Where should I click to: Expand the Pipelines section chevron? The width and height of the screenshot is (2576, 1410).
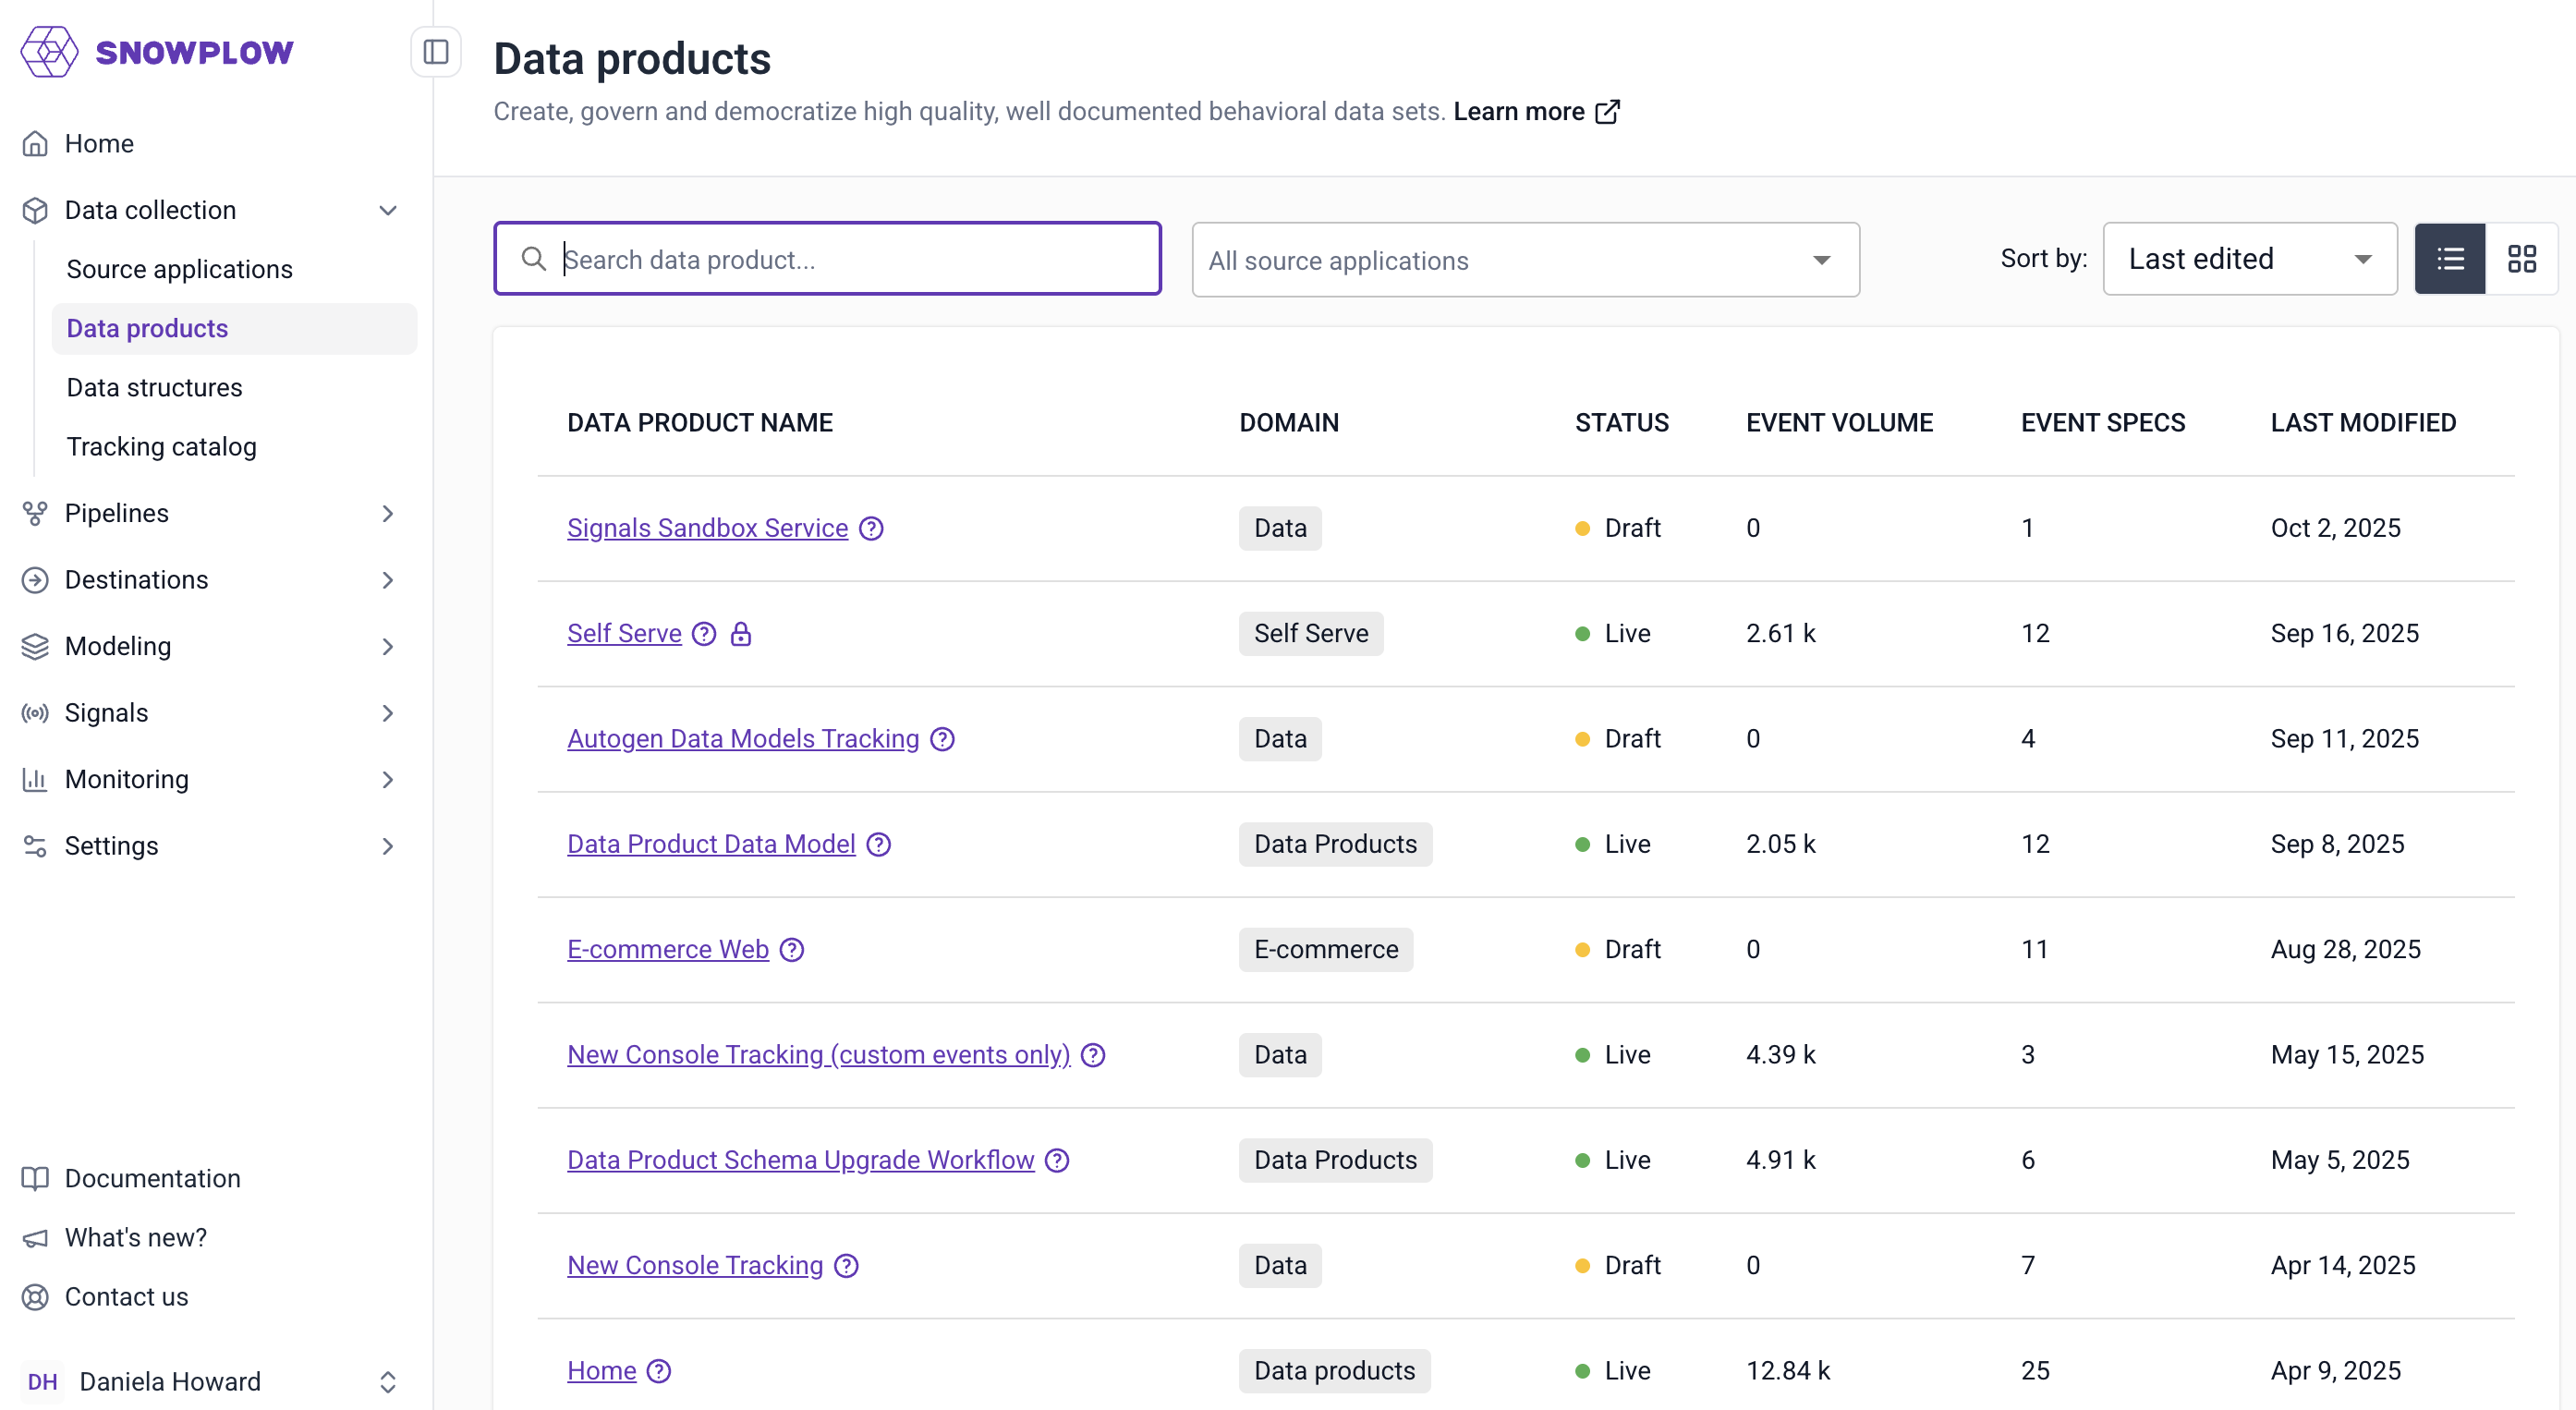coord(388,513)
